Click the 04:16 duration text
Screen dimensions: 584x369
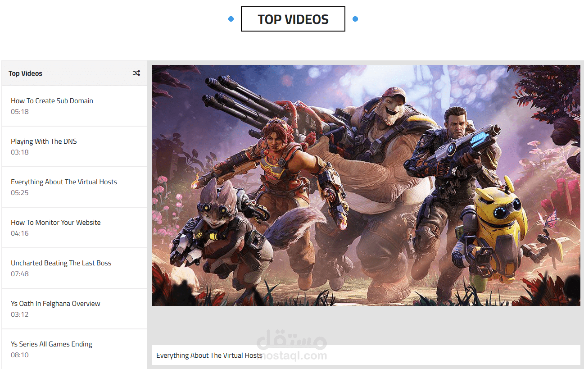[x=20, y=233]
